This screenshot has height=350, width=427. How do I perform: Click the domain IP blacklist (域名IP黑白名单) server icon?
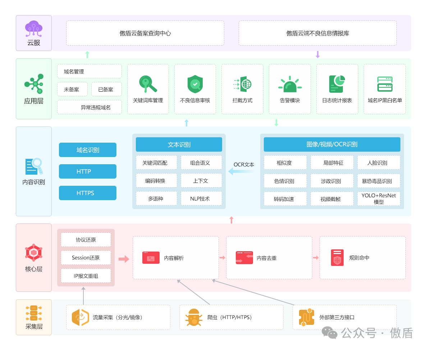tap(385, 84)
